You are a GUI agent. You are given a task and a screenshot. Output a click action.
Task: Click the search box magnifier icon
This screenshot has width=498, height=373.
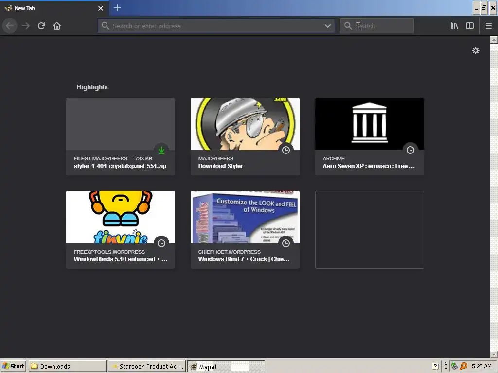[x=348, y=26]
